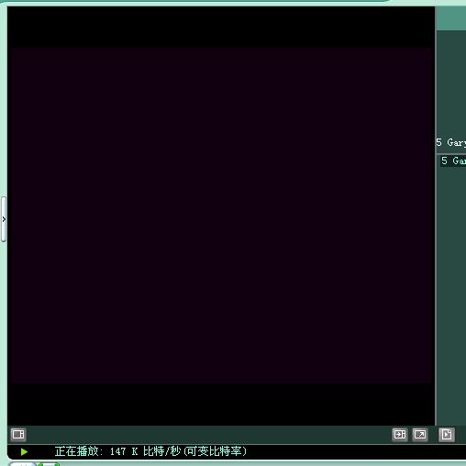
Task: Click the divider between video and playlist pane
Action: (x=436, y=216)
